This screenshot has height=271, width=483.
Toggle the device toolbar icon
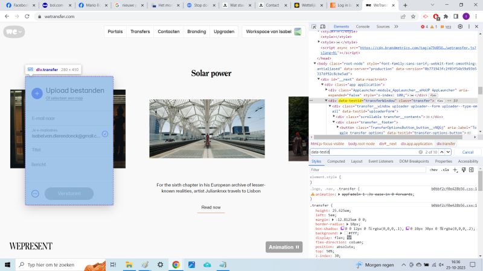[x=324, y=26]
